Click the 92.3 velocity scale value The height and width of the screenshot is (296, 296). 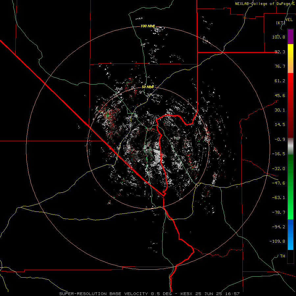tap(280, 52)
